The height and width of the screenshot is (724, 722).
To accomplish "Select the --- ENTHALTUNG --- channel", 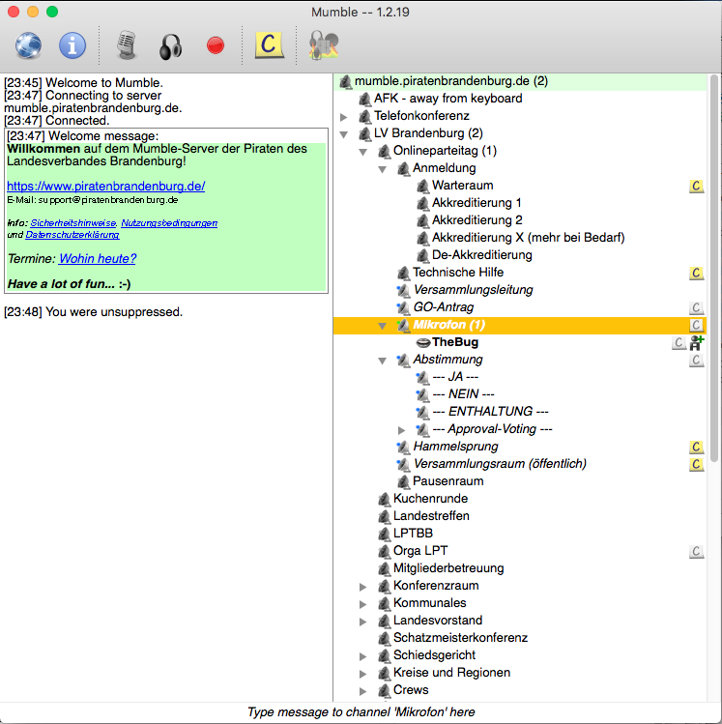I will [x=490, y=412].
